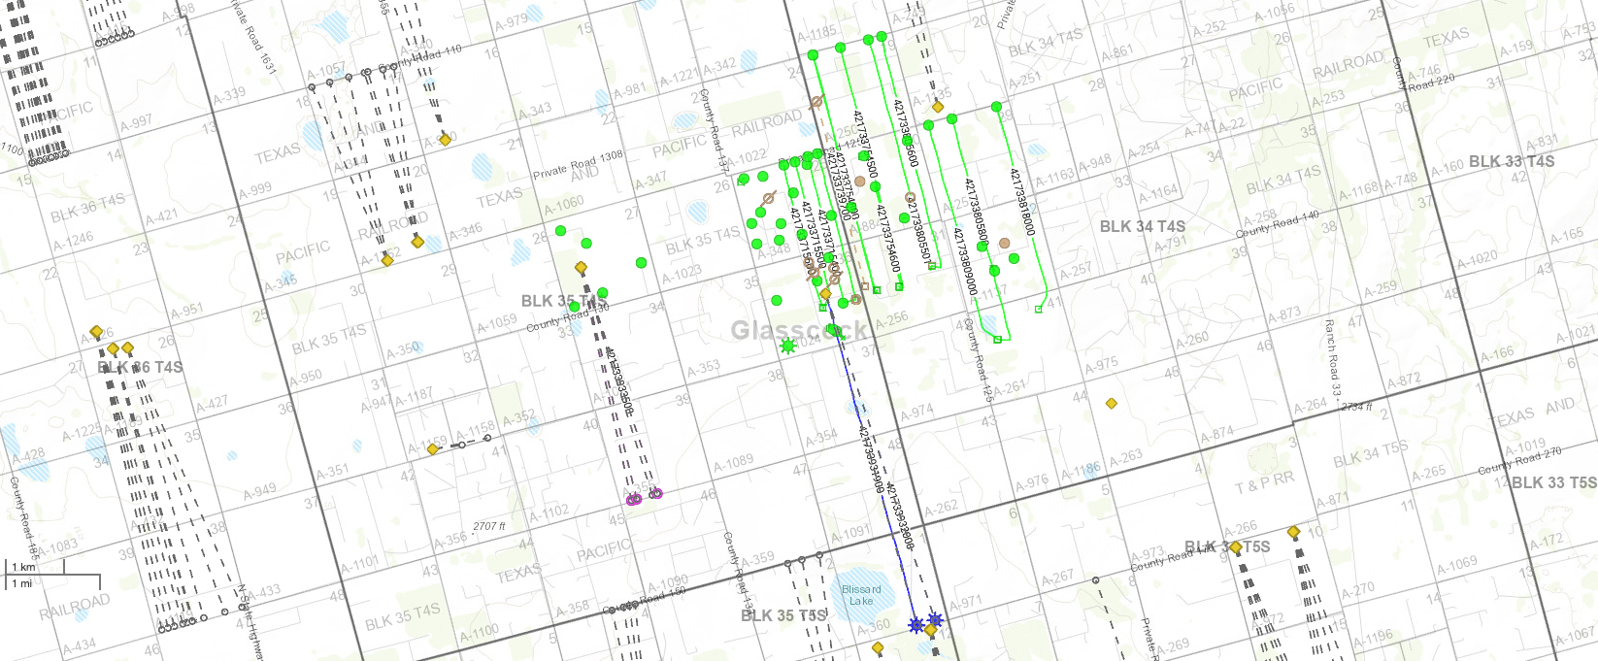This screenshot has height=661, width=1598.
Task: Select the isolated yellow diamond east of section 44
Action: point(1112,403)
